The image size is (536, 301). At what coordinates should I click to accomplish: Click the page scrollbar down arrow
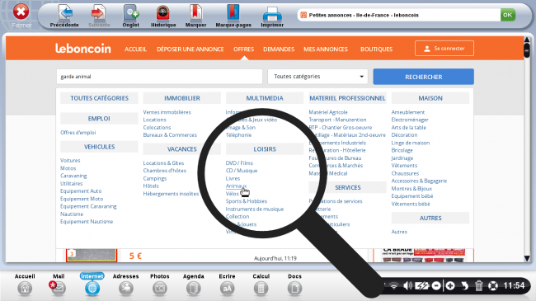click(x=527, y=258)
